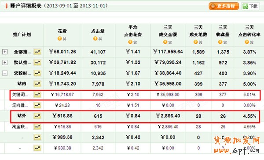View trend chart for 站外 row

pos(37,116)
